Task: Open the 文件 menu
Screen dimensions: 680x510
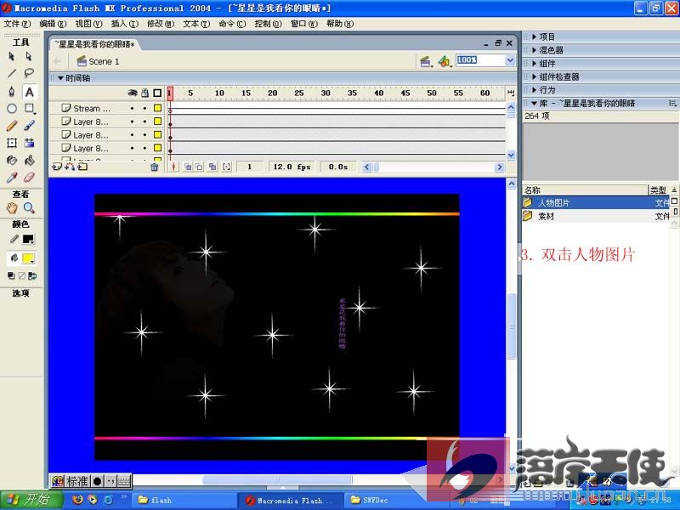Action: click(17, 24)
